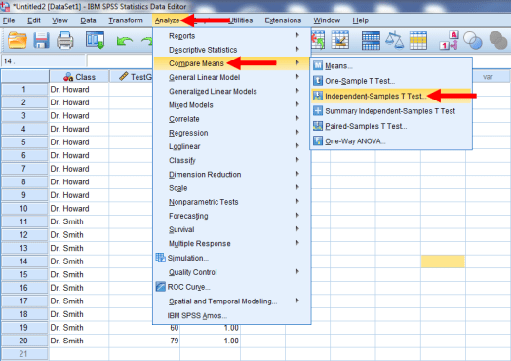Open the File menu

(x=9, y=20)
